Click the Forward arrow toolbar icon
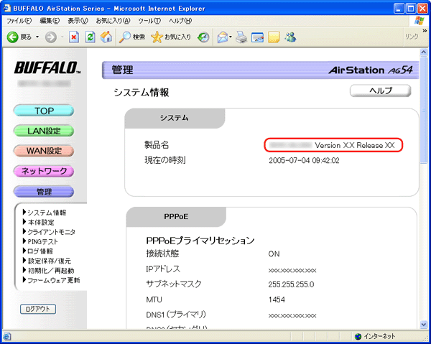431x344 pixels. [51, 37]
